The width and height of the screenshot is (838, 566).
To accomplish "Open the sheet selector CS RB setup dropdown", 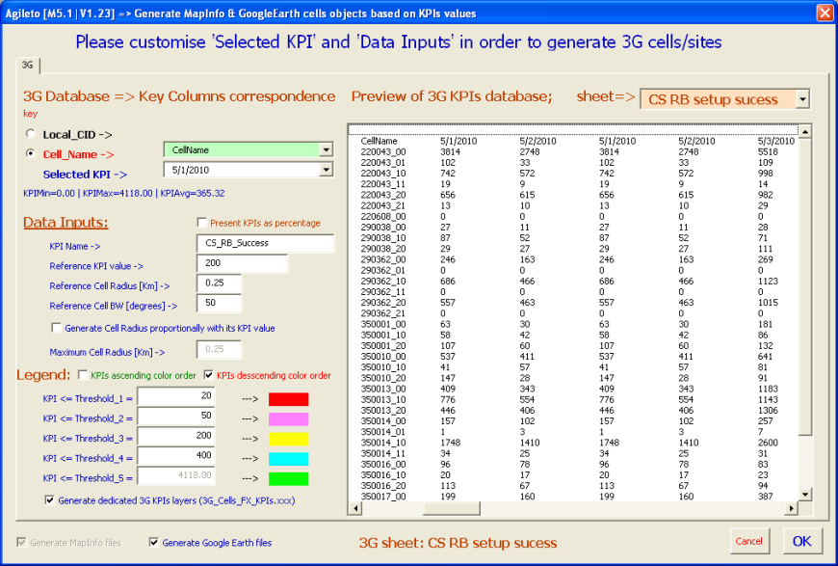I will [x=802, y=99].
